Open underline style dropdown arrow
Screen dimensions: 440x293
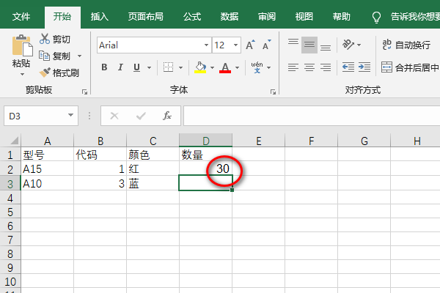[x=150, y=67]
